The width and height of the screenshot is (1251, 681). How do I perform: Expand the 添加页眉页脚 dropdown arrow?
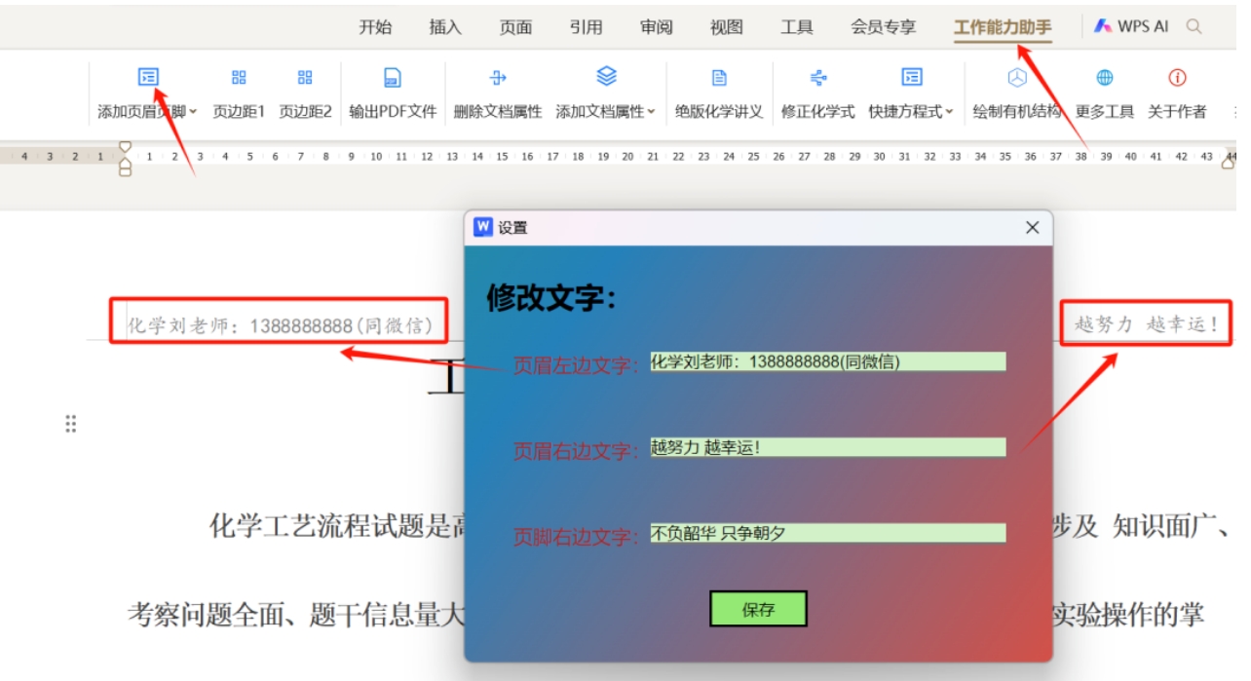[193, 112]
